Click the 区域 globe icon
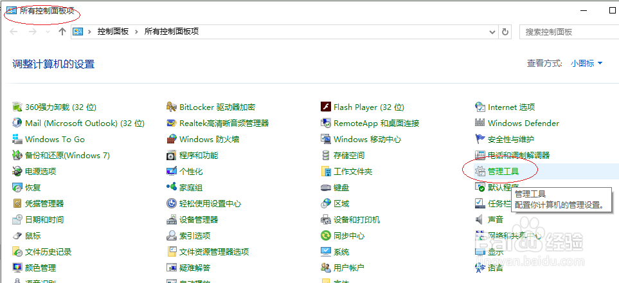 pos(325,203)
